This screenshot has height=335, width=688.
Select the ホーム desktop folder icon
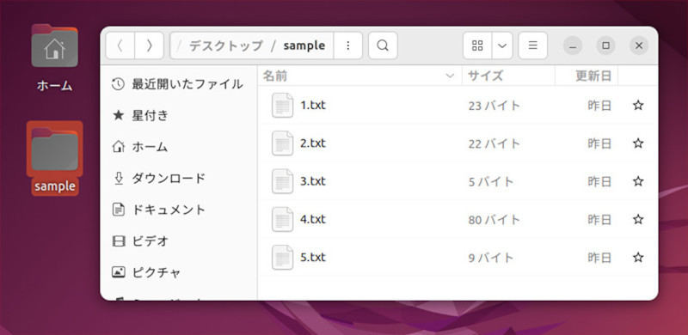55,46
